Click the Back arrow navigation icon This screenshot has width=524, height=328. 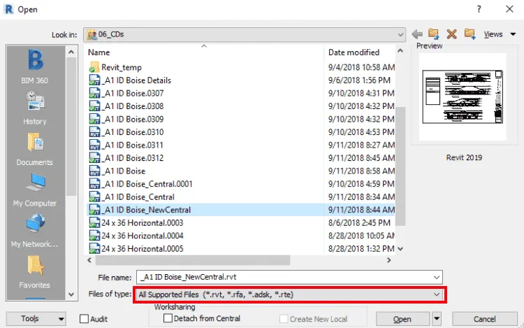click(x=416, y=34)
